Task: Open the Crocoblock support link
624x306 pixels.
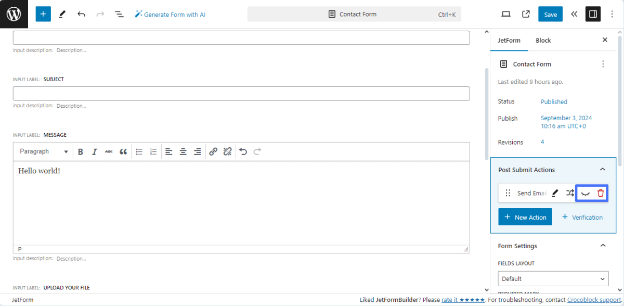Action: pyautogui.click(x=593, y=300)
